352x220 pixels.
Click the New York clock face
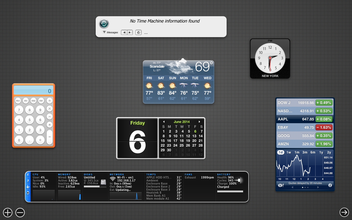coord(270,58)
